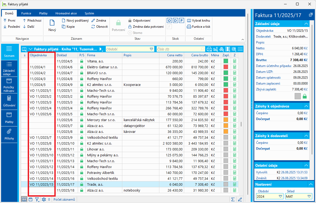The height and width of the screenshot is (203, 316).
Task: Click the book icon in list header
Action: [x=24, y=49]
